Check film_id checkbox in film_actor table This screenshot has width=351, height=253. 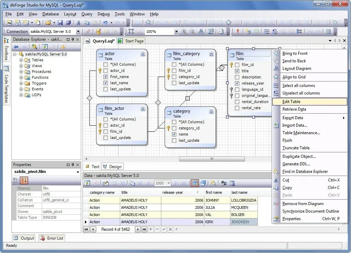coord(106,132)
